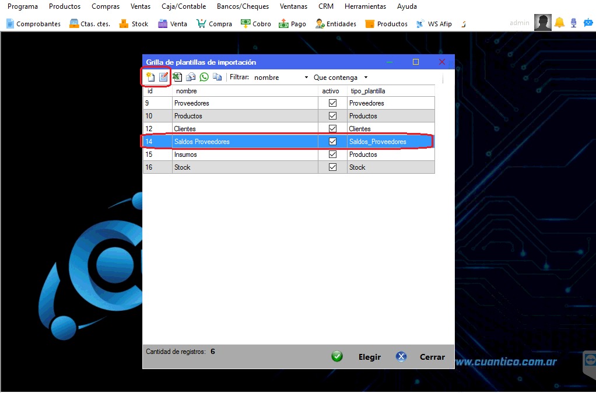596x393 pixels.
Task: Open the notifications bell
Action: click(x=559, y=23)
